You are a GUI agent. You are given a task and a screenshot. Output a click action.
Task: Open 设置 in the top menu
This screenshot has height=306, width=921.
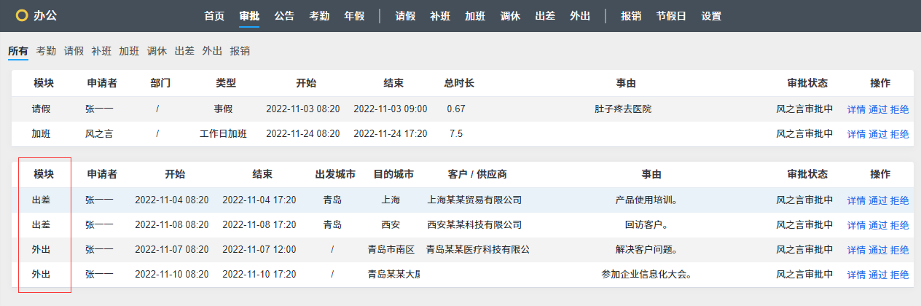(711, 16)
